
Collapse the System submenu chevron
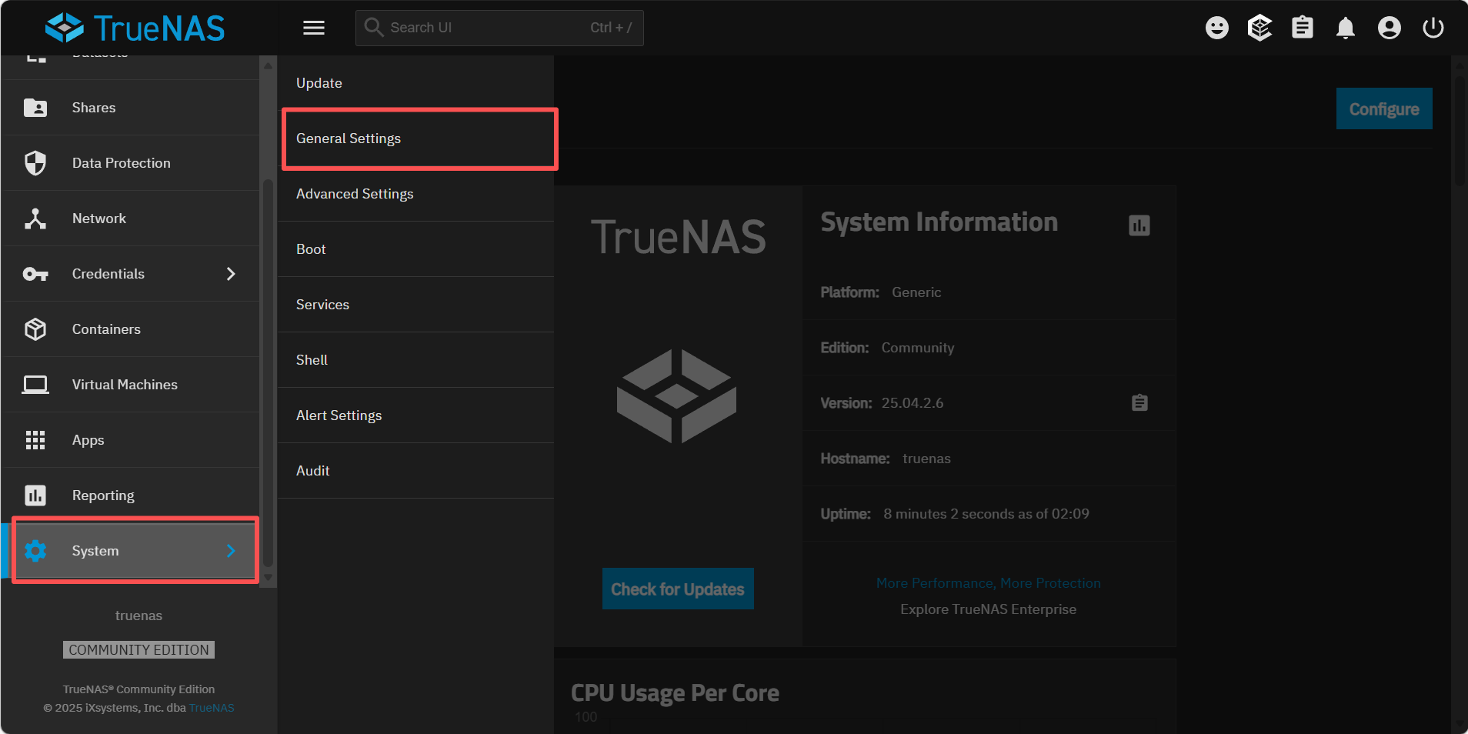click(x=231, y=551)
